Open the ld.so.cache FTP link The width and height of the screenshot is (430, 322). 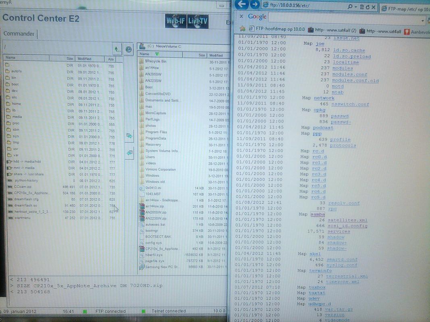pyautogui.click(x=349, y=50)
